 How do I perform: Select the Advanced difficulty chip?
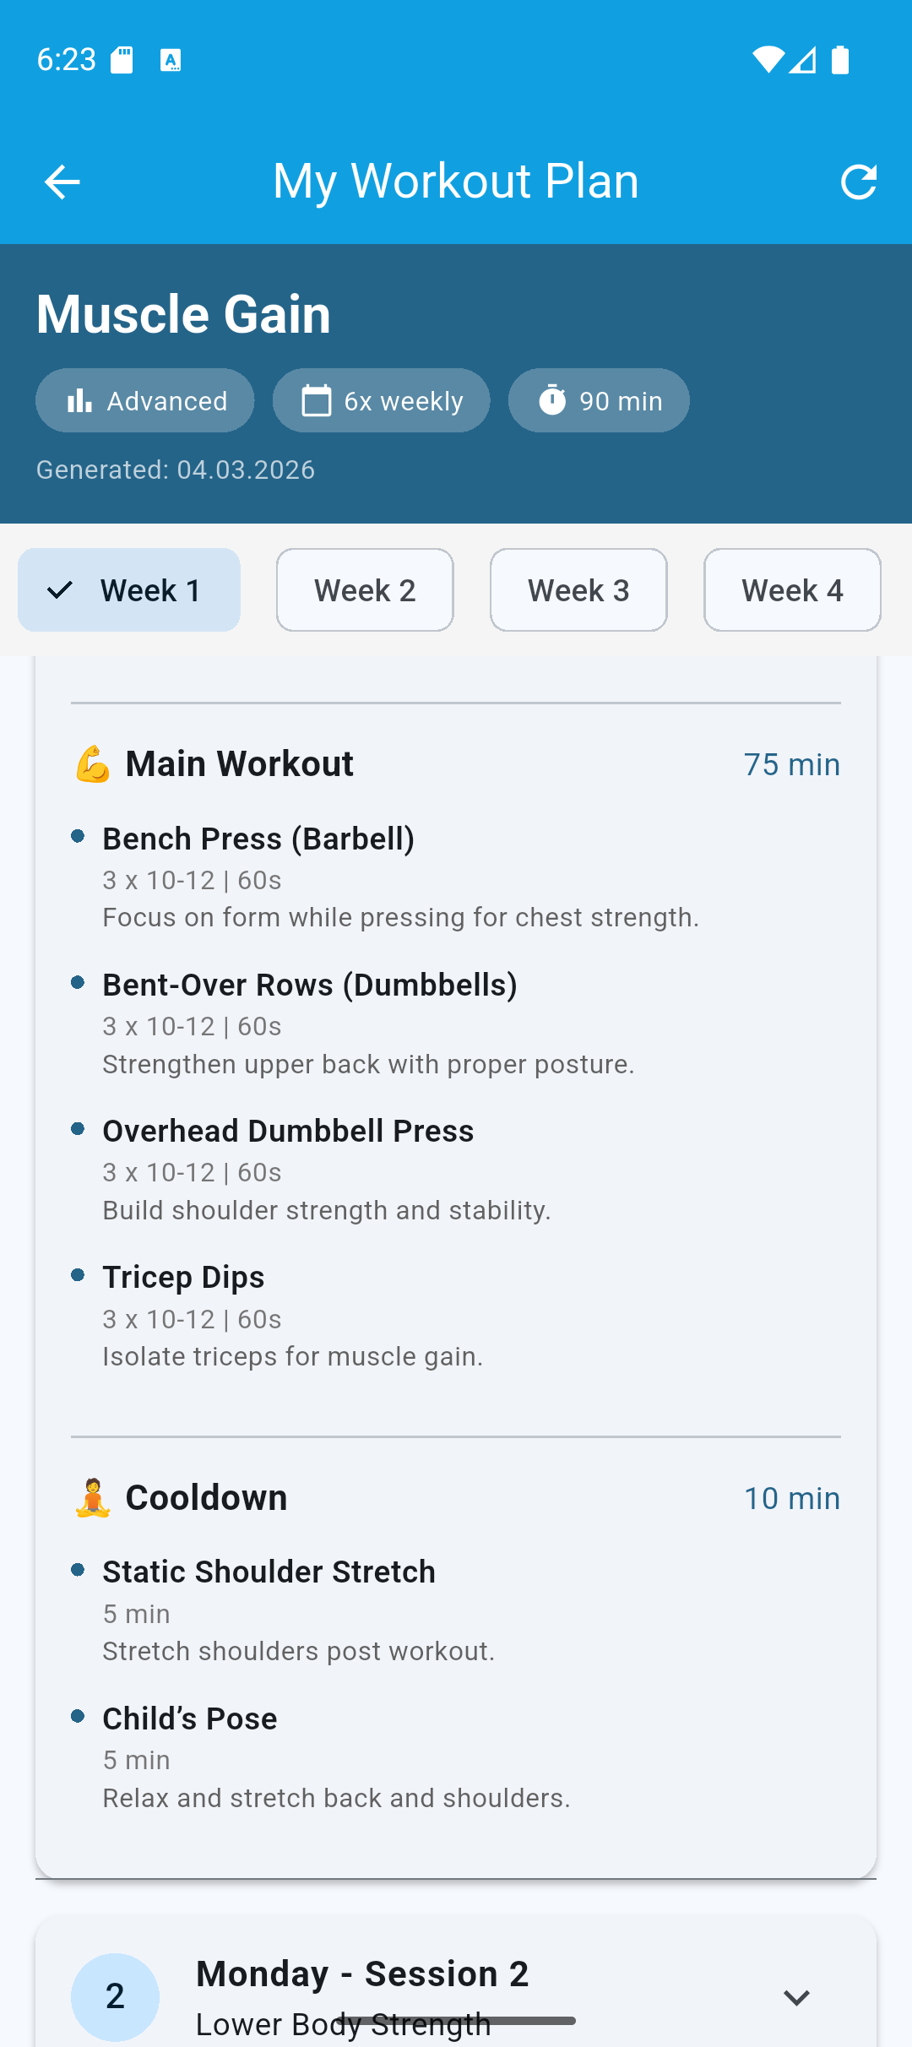click(144, 400)
